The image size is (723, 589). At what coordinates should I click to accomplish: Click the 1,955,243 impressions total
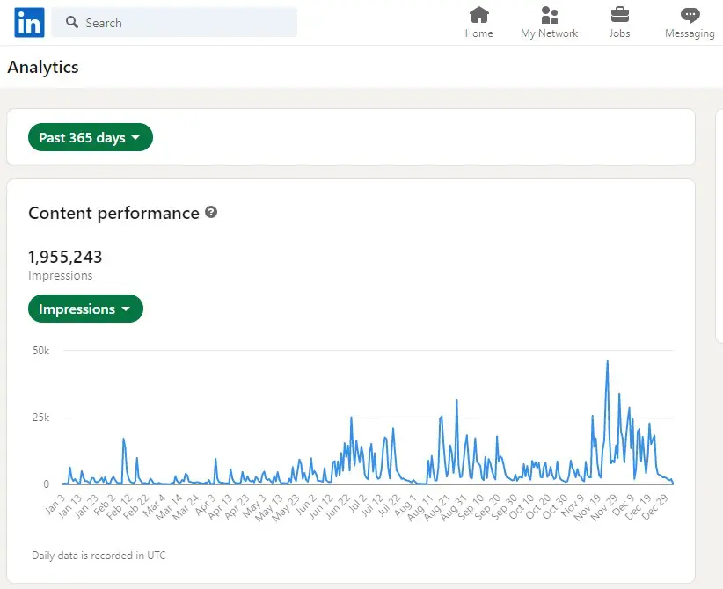tap(65, 258)
